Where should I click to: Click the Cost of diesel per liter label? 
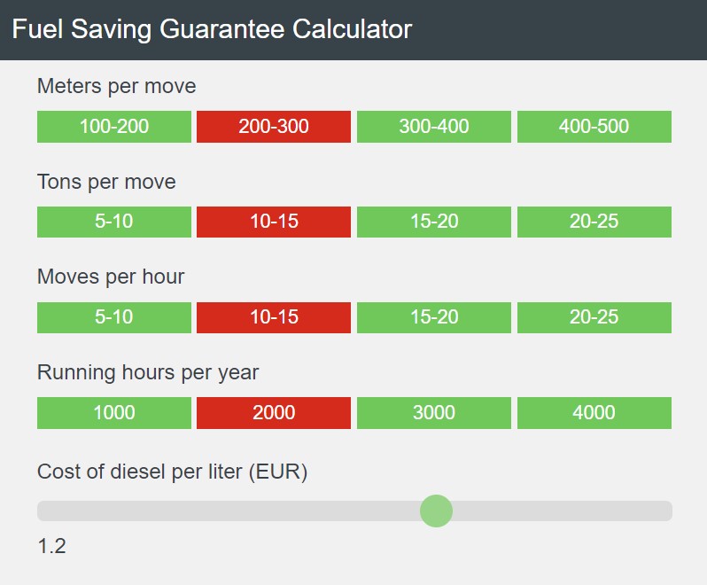(172, 472)
